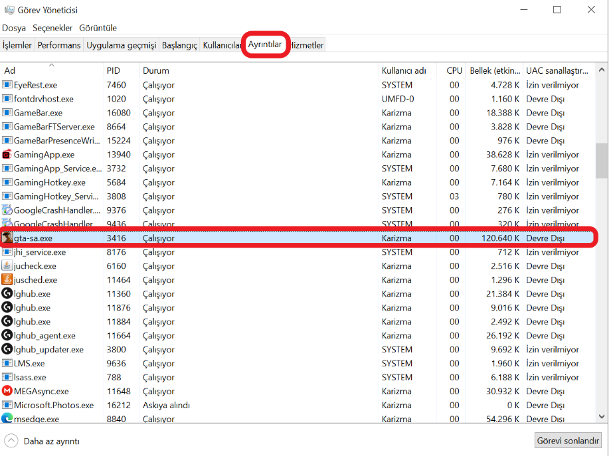This screenshot has height=456, width=609.
Task: Click the EyeRest.exe process icon
Action: point(7,84)
